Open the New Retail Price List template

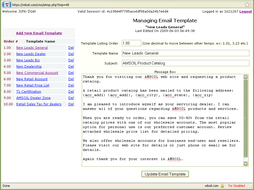[33, 86]
